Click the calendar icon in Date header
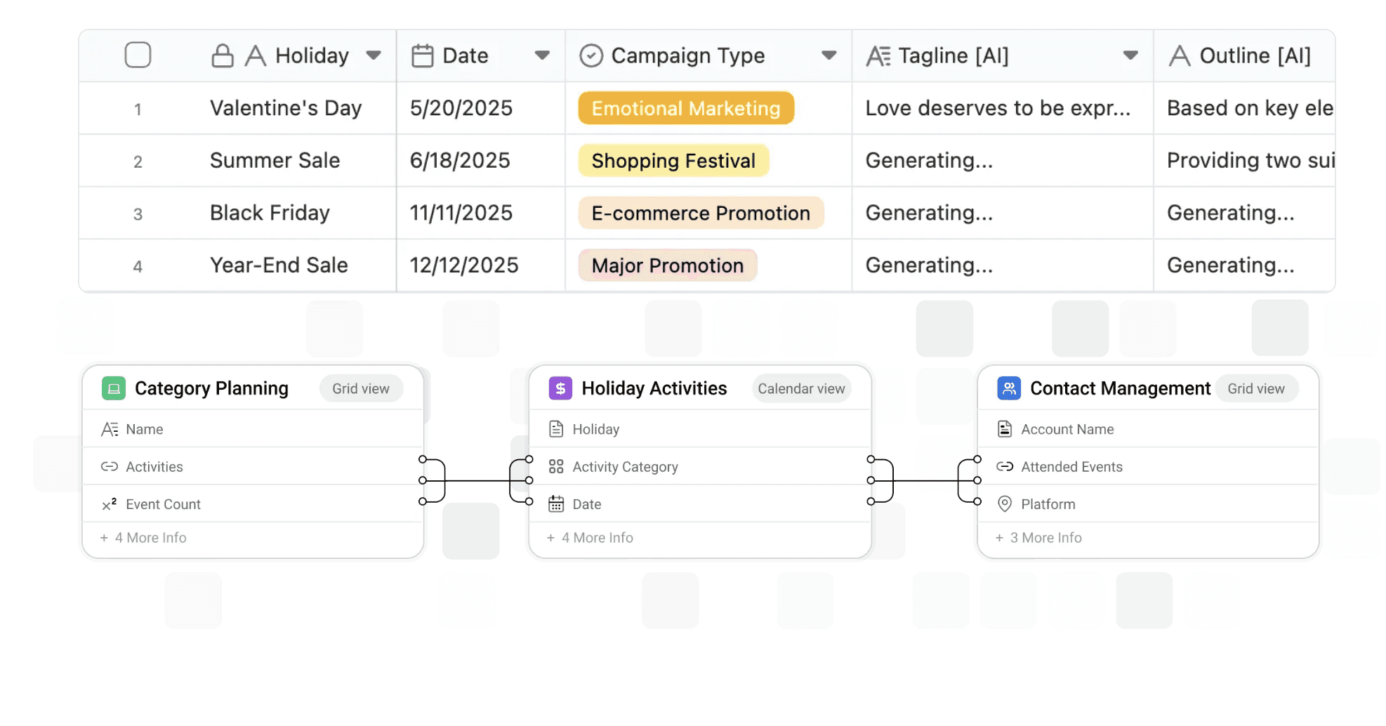 (422, 55)
